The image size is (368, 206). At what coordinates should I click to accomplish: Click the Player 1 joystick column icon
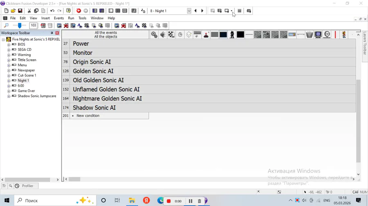(x=206, y=35)
